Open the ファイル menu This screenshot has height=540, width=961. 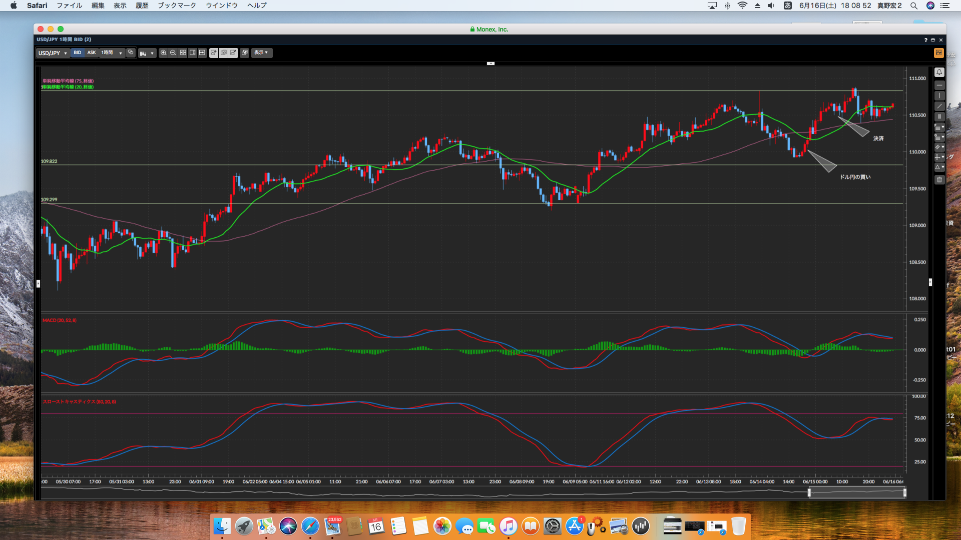(x=70, y=5)
